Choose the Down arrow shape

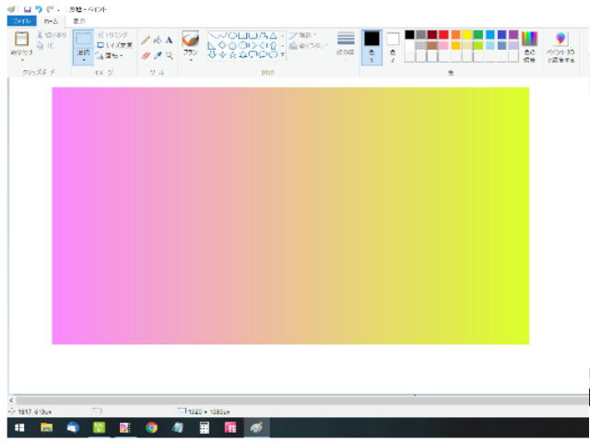click(x=213, y=55)
